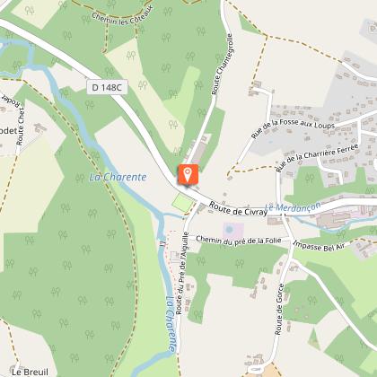Select the Route de Civray label
This screenshot has height=377, width=377.
238,208
